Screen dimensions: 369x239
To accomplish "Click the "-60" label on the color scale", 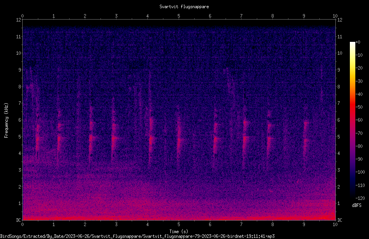I will click(x=359, y=120).
